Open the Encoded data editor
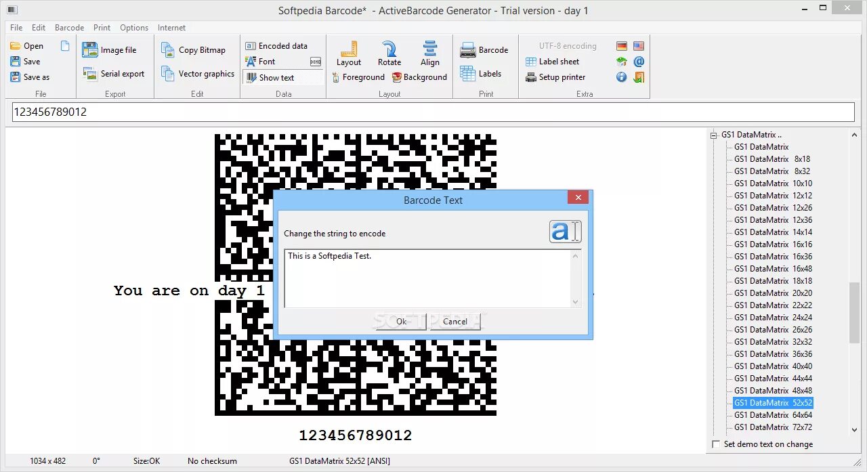Image resolution: width=867 pixels, height=472 pixels. click(x=276, y=46)
